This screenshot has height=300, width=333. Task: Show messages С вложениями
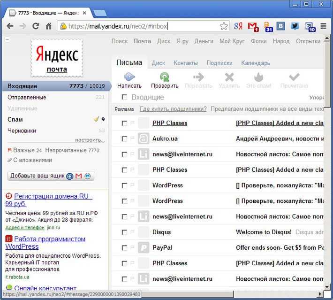[32, 160]
